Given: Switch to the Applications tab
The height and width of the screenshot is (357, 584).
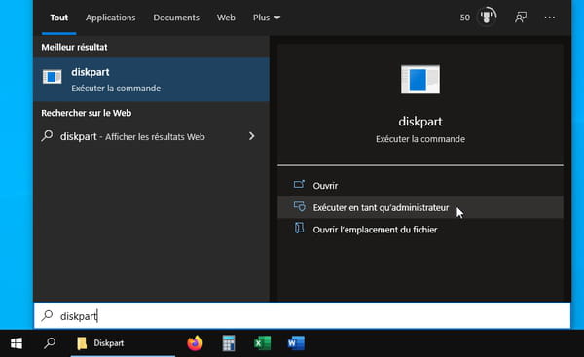Looking at the screenshot, I should pyautogui.click(x=111, y=18).
